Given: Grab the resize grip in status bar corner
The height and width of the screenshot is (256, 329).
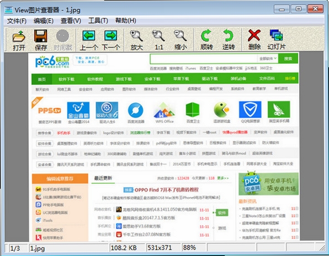Looking at the screenshot, I should 322,248.
